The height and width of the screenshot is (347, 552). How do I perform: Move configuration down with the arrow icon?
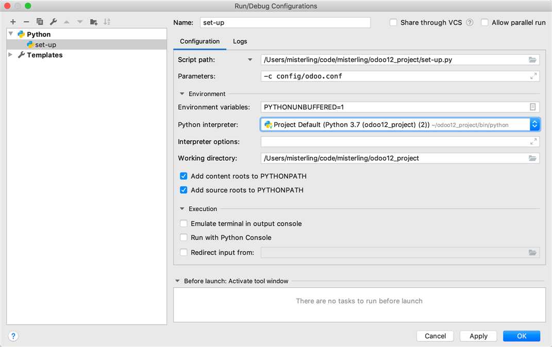[x=80, y=22]
